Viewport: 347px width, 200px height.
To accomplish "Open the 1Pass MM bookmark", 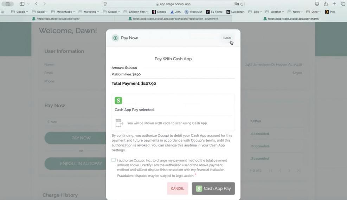I will coord(193,12).
